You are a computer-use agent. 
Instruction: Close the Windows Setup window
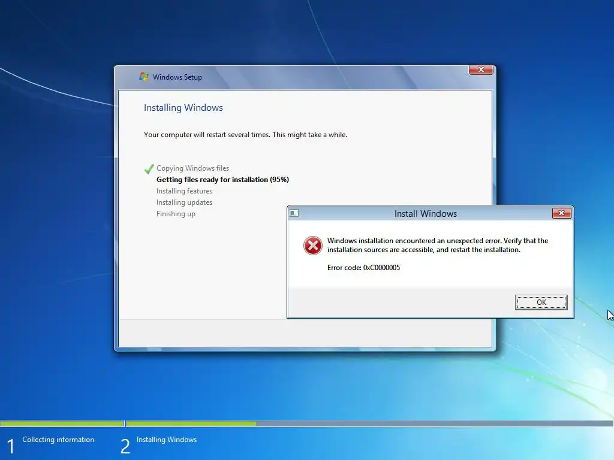click(x=481, y=69)
